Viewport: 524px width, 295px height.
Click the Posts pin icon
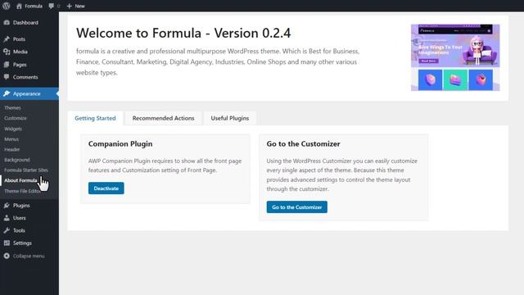tap(7, 39)
